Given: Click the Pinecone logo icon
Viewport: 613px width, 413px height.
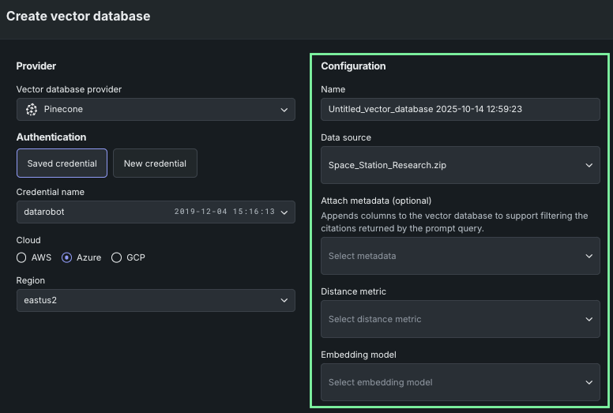Looking at the screenshot, I should click(32, 110).
